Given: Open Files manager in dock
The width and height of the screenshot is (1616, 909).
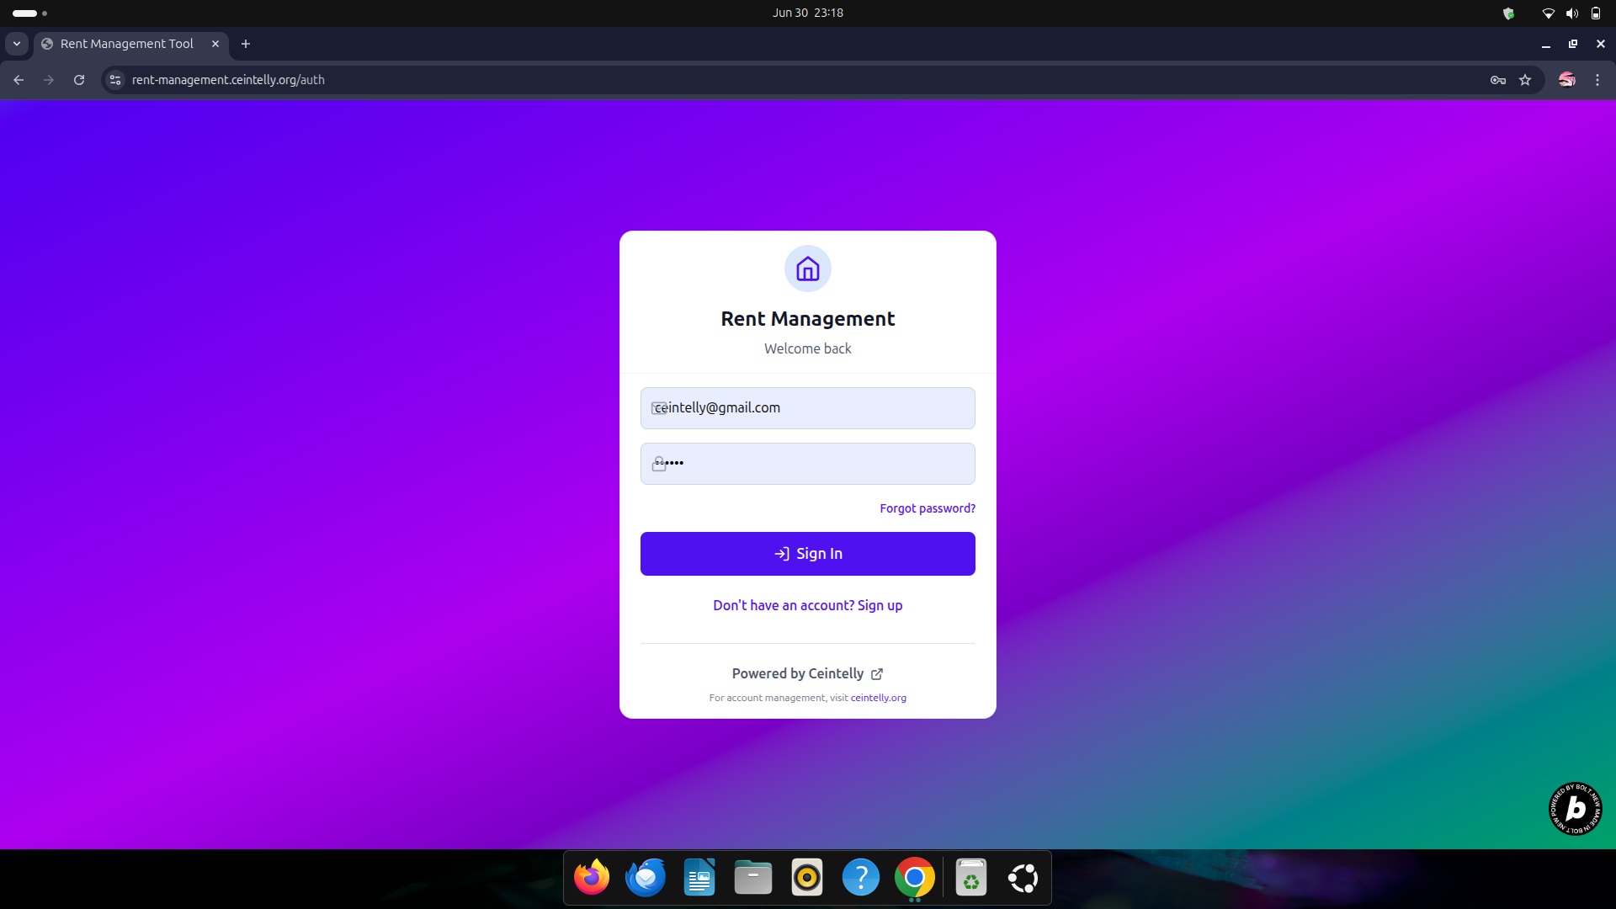Looking at the screenshot, I should pos(752,878).
